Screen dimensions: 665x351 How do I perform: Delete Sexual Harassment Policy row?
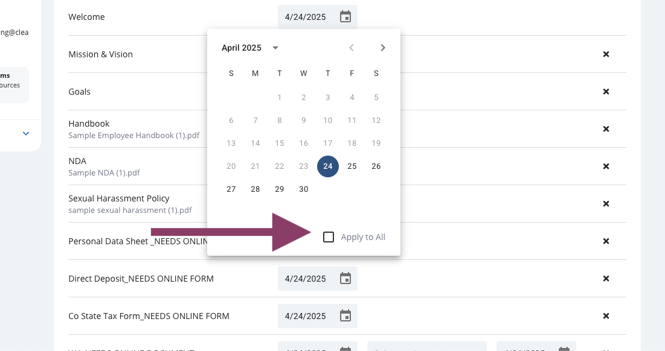click(606, 204)
